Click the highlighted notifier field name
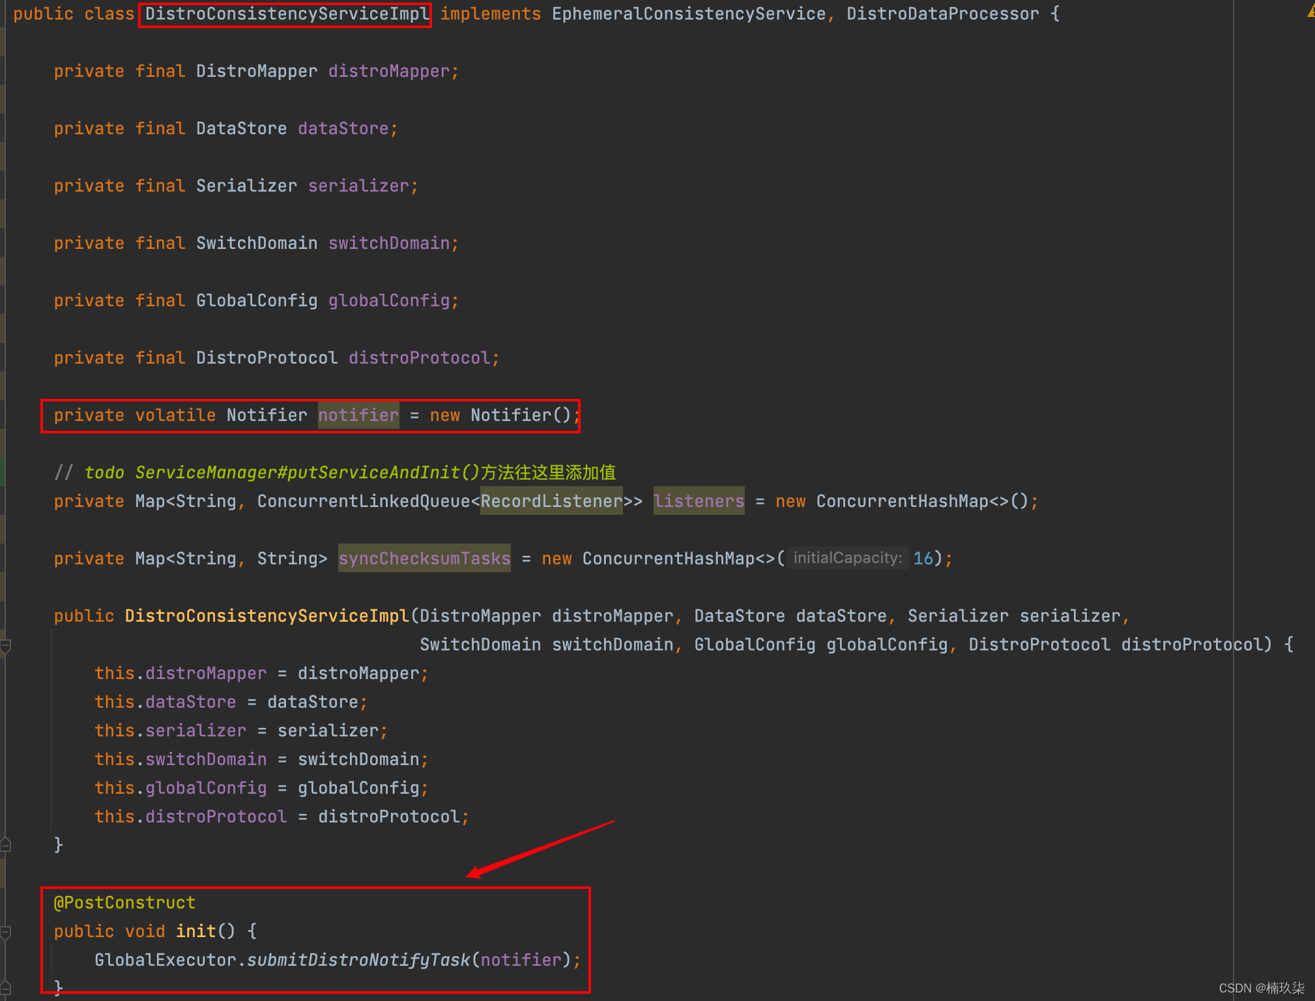Screen dimensions: 1315x1001 (358, 415)
